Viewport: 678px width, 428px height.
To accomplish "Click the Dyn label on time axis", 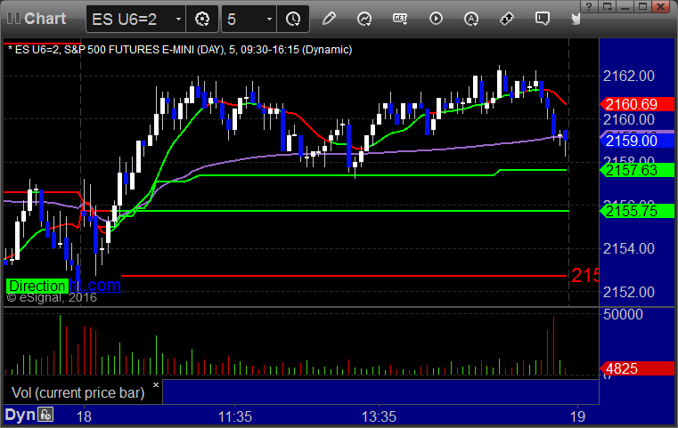I will 20,415.
